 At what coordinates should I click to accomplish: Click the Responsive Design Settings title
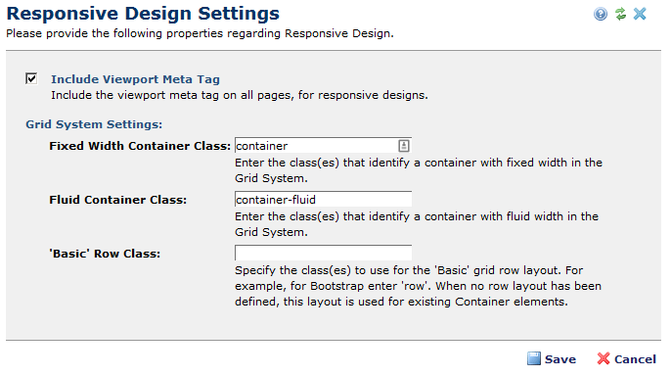(x=143, y=14)
